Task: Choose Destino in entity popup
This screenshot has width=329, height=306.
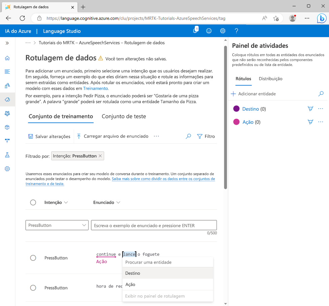Action: pyautogui.click(x=168, y=273)
